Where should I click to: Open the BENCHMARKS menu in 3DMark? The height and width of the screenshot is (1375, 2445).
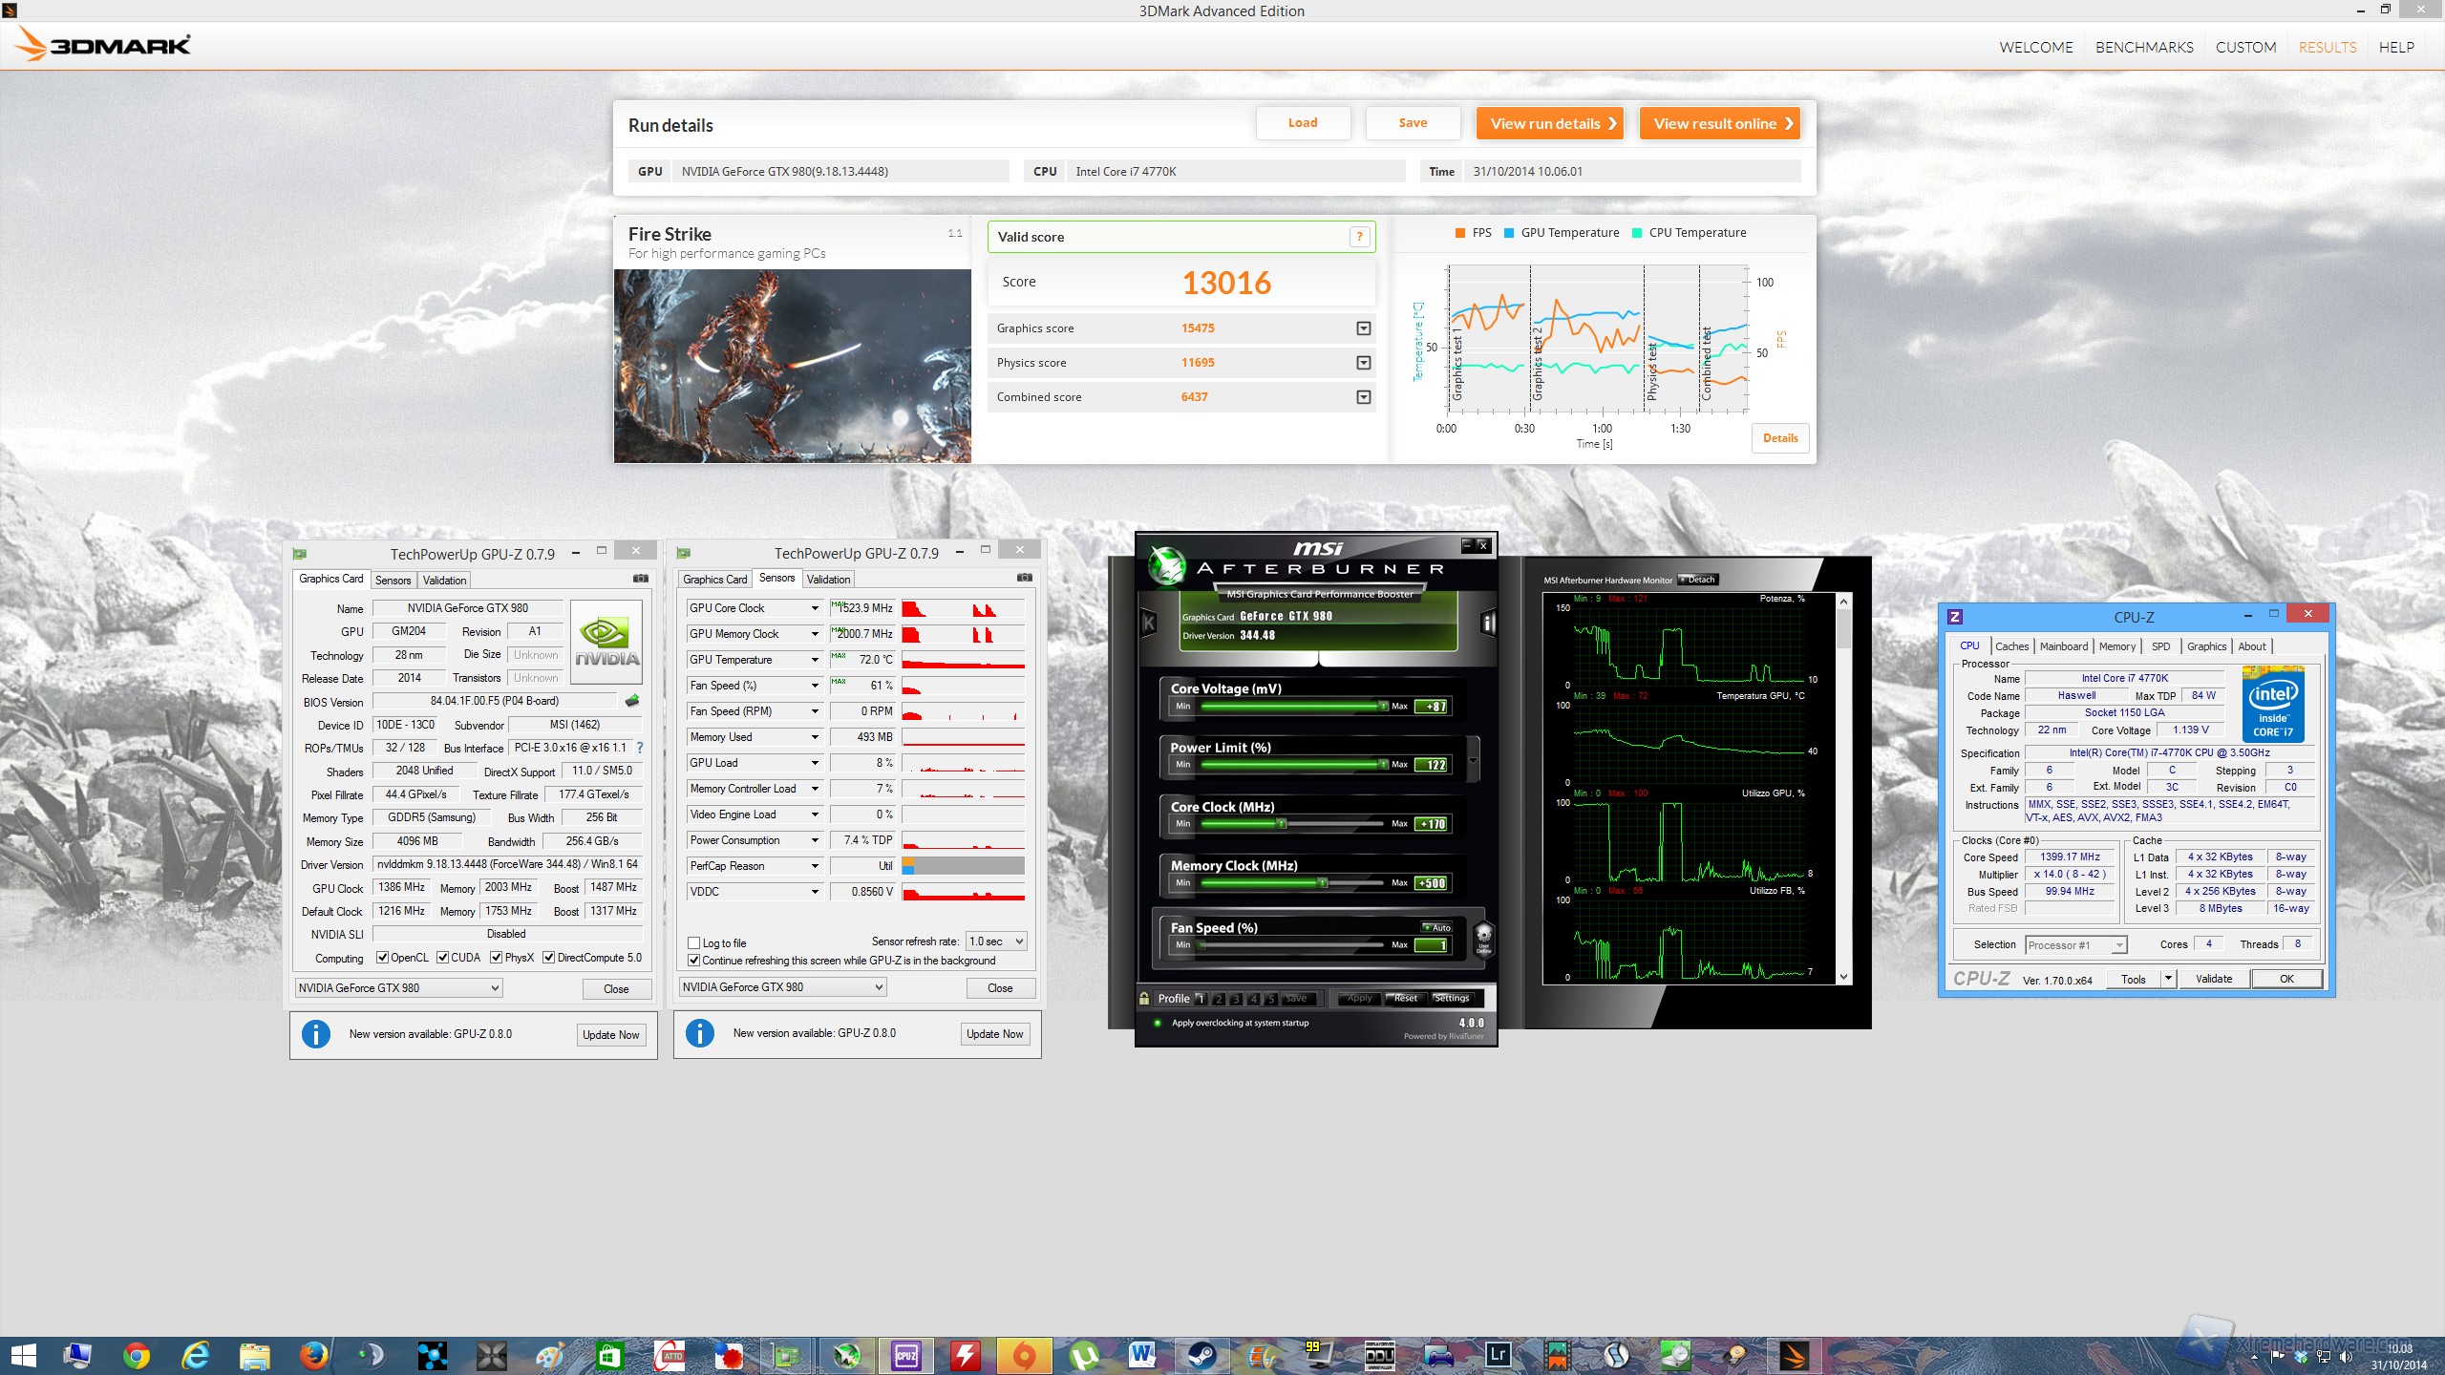[2143, 47]
